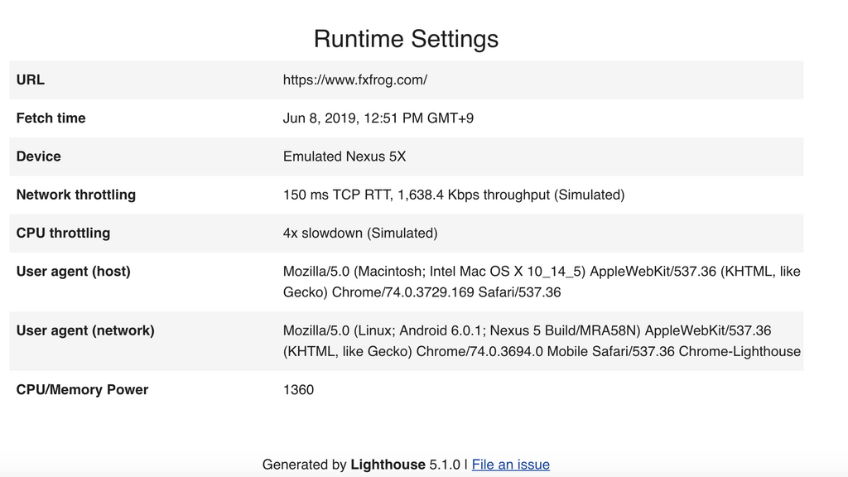Click the Android Nexus 5 network user agent string
The height and width of the screenshot is (477, 848).
541,341
